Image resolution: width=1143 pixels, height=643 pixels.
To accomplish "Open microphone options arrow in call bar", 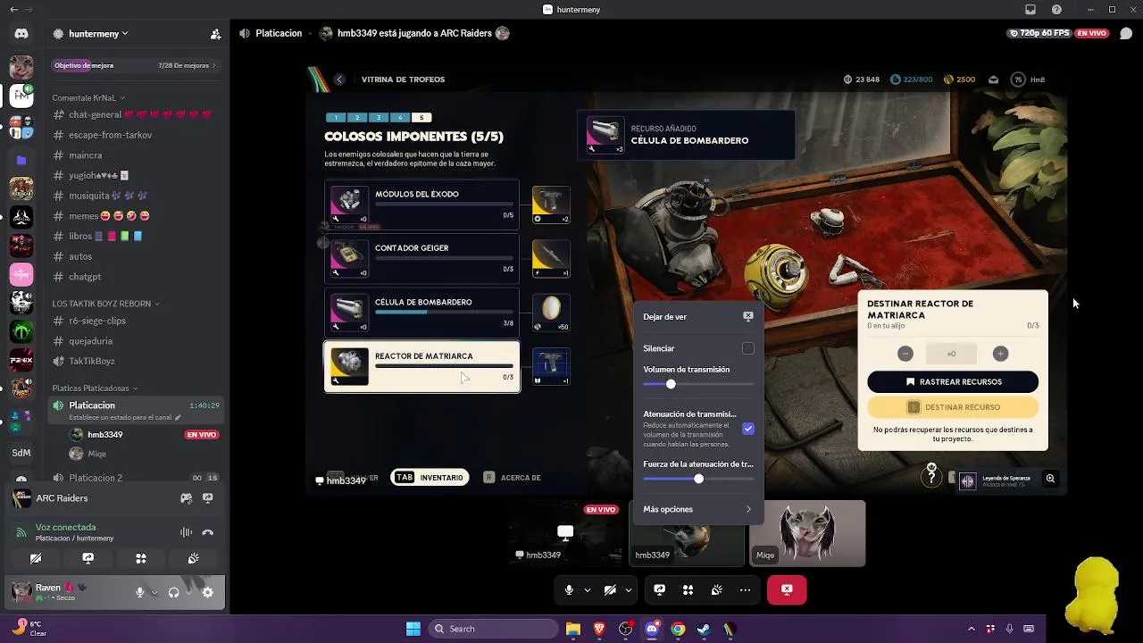I will click(588, 589).
